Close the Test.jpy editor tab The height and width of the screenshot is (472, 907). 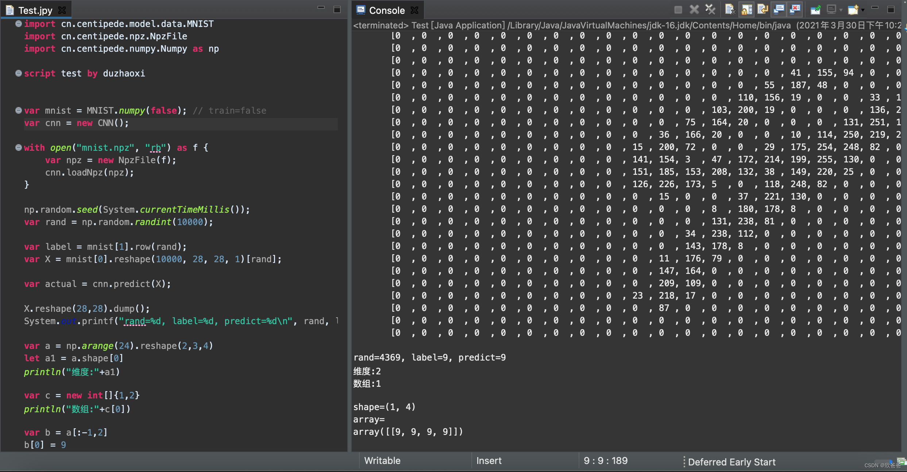click(62, 10)
